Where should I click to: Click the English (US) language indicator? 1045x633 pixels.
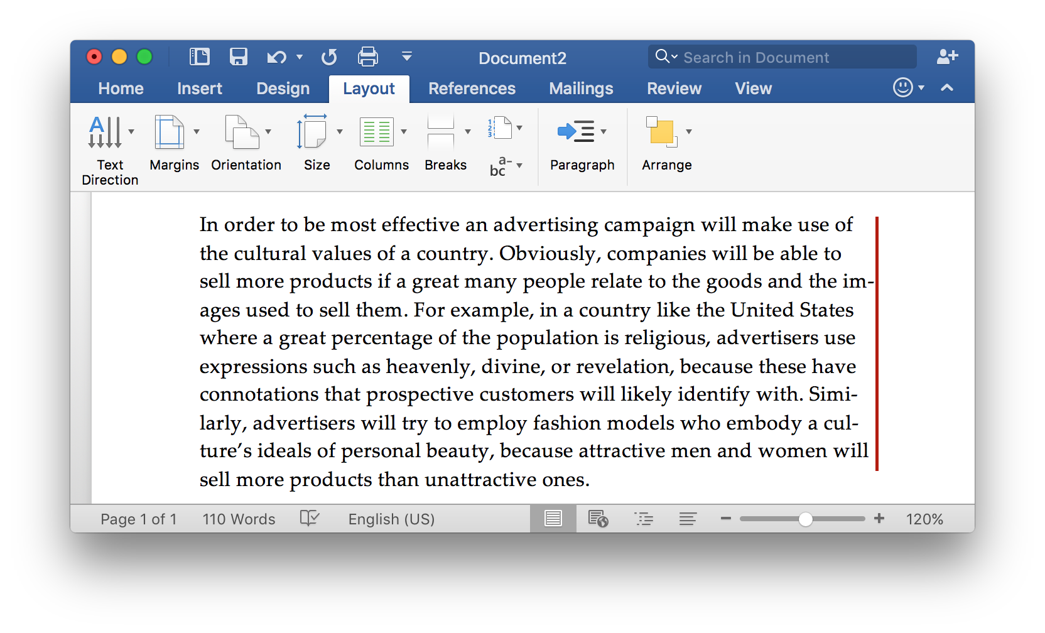(x=391, y=519)
